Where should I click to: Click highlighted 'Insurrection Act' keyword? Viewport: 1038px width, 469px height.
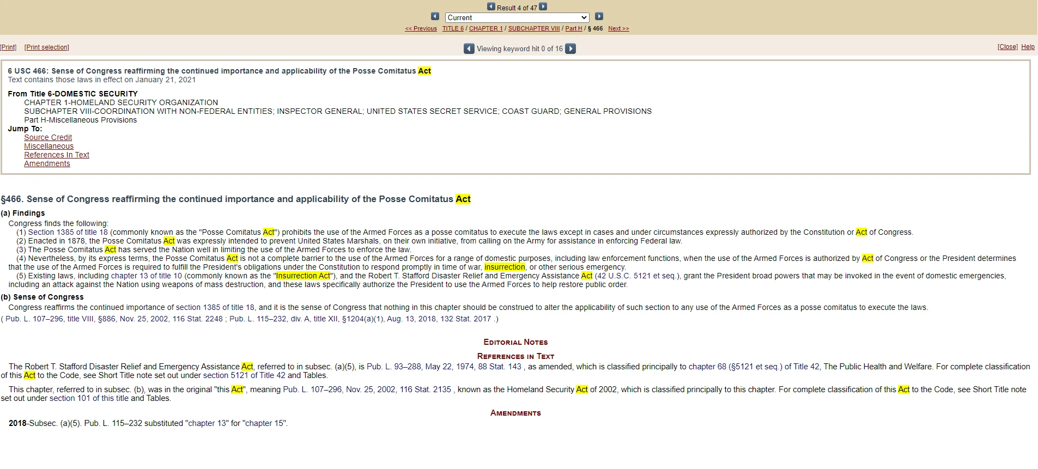[x=303, y=276]
